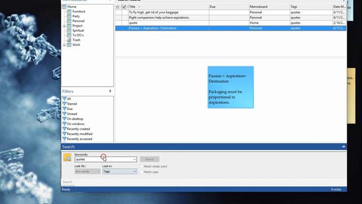
Task: Click the funnel icon beside Starred filter
Action: coord(64,104)
